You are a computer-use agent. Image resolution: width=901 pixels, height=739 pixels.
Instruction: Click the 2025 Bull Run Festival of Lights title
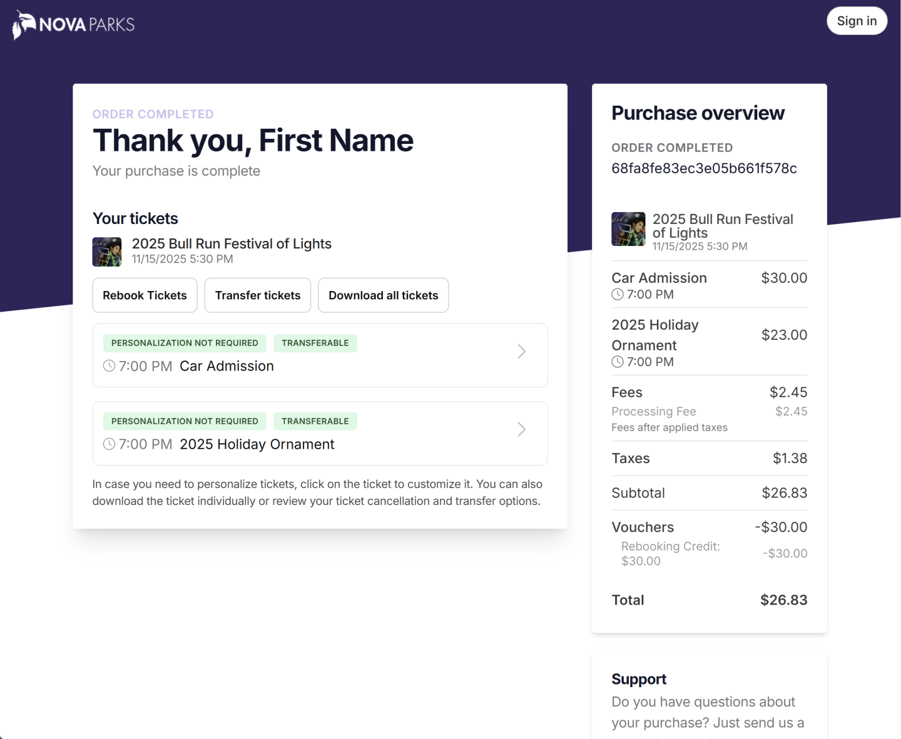[232, 243]
